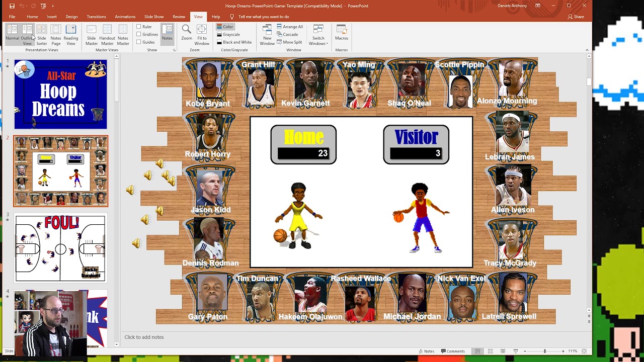644x362 pixels.
Task: Click the Reading View status bar icon
Action: click(x=503, y=351)
